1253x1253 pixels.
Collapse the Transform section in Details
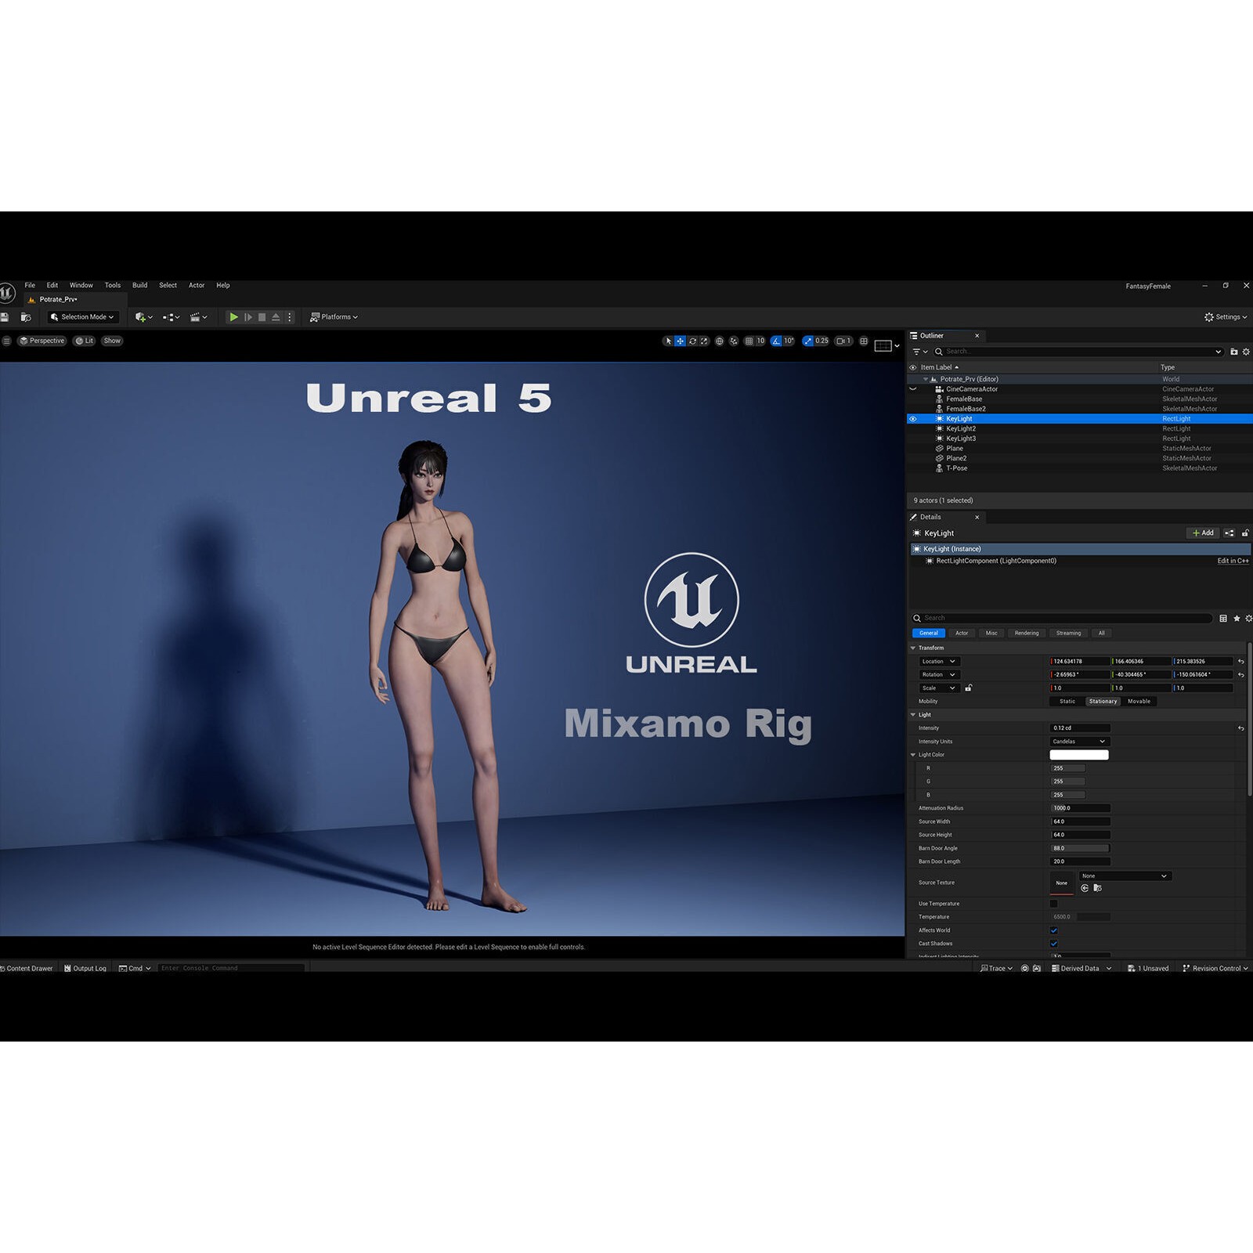(913, 648)
